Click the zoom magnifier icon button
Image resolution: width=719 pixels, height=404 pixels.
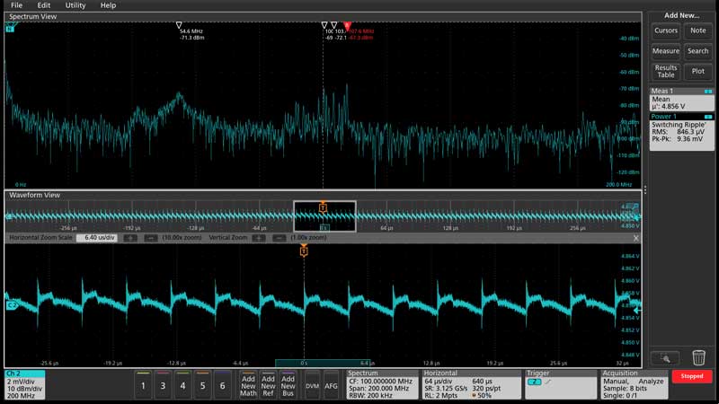(x=665, y=357)
